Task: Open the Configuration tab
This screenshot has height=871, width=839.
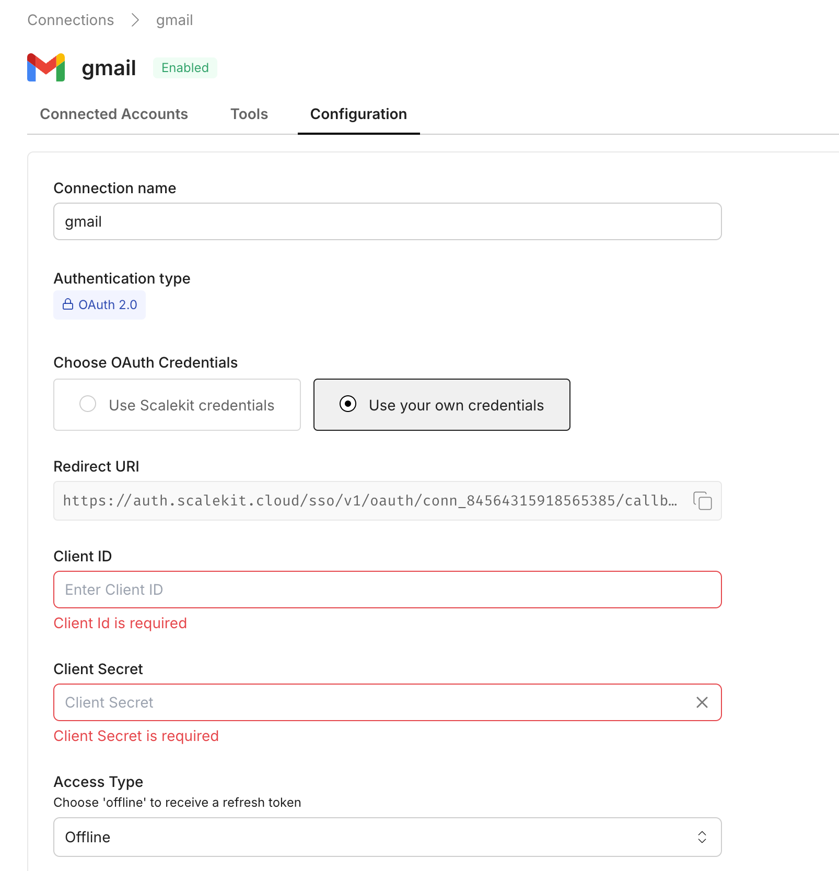Action: [x=358, y=114]
